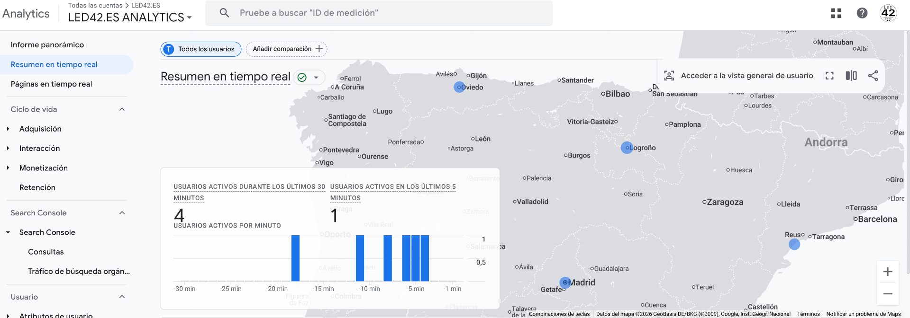Click the T badge in Todos los usuarios
Screen dimensions: 910x318
[169, 49]
